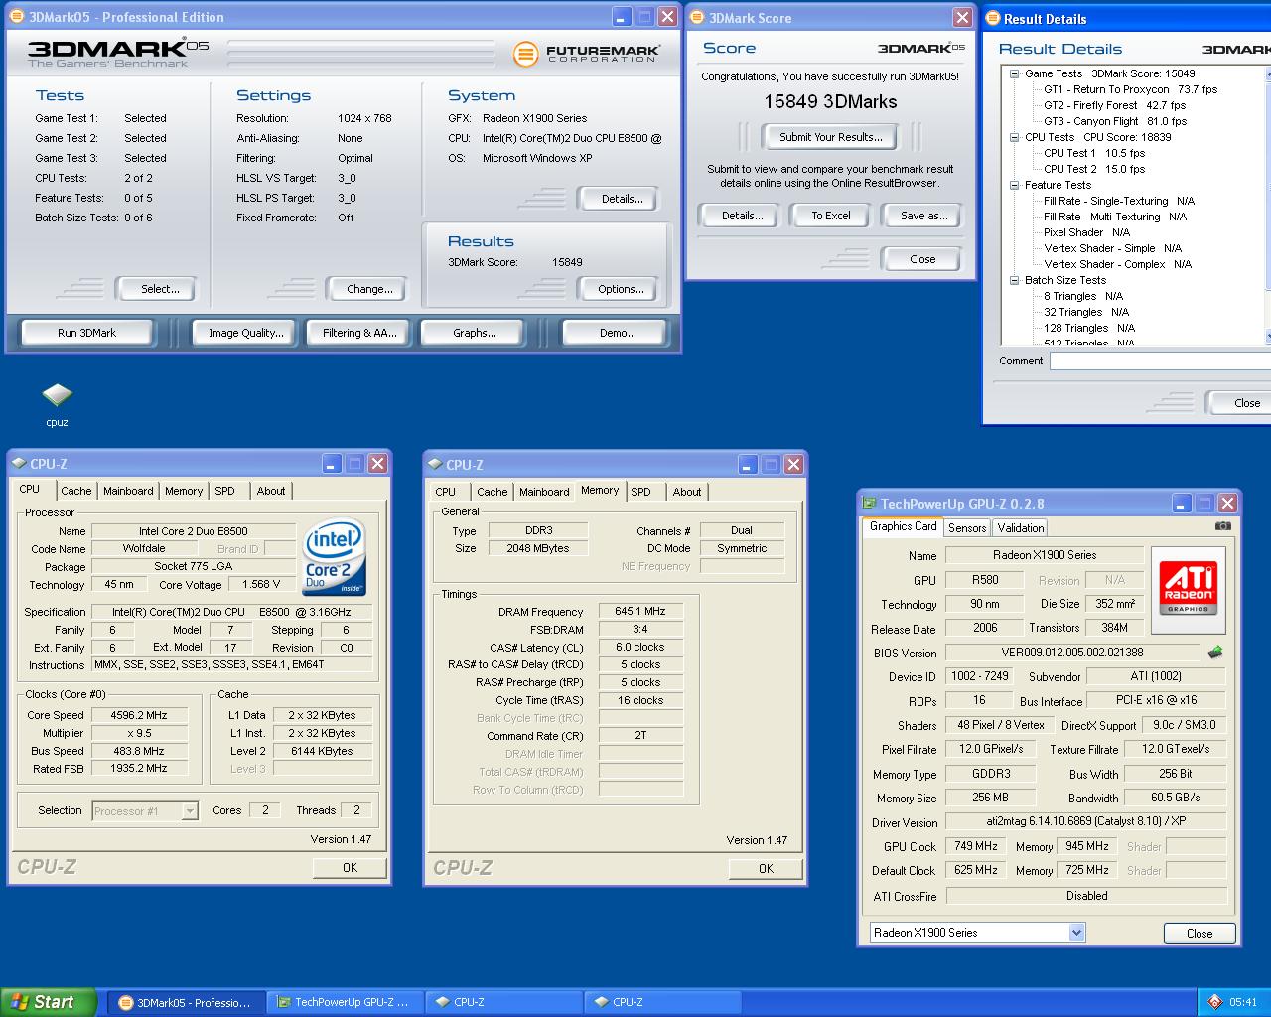Image resolution: width=1271 pixels, height=1017 pixels.
Task: Open the SPD tab in right CPU-Z
Action: [x=641, y=492]
